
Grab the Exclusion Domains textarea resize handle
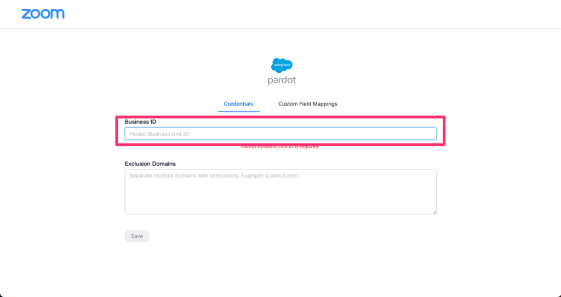(x=434, y=212)
